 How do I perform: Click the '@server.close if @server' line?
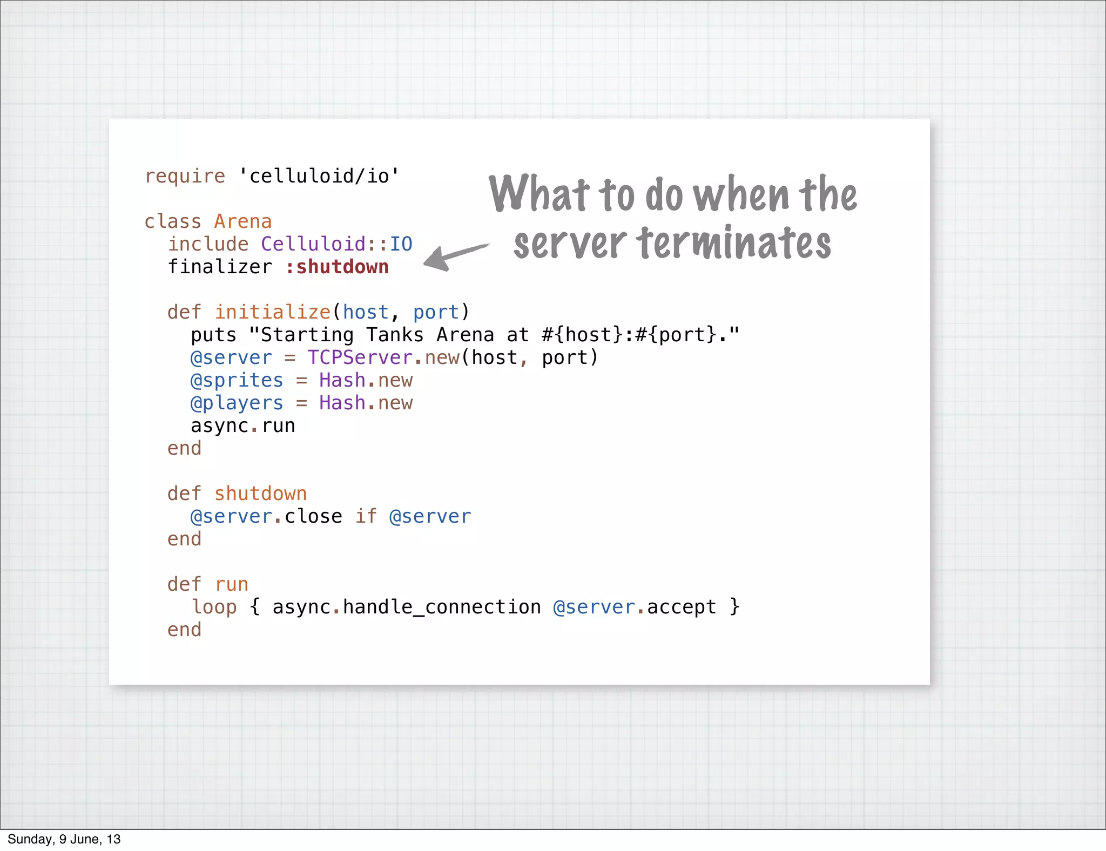pyautogui.click(x=331, y=516)
